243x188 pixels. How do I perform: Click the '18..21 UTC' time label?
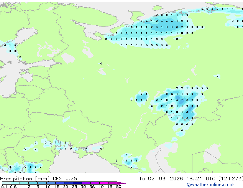tap(201, 179)
